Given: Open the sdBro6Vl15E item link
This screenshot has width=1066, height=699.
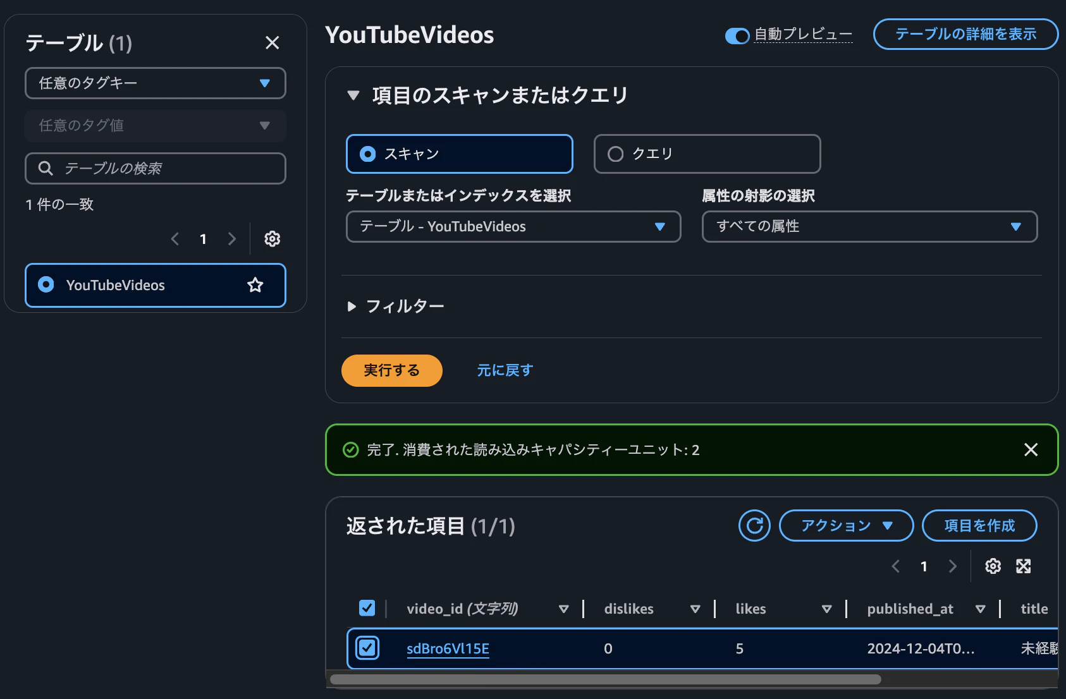Looking at the screenshot, I should pos(448,648).
